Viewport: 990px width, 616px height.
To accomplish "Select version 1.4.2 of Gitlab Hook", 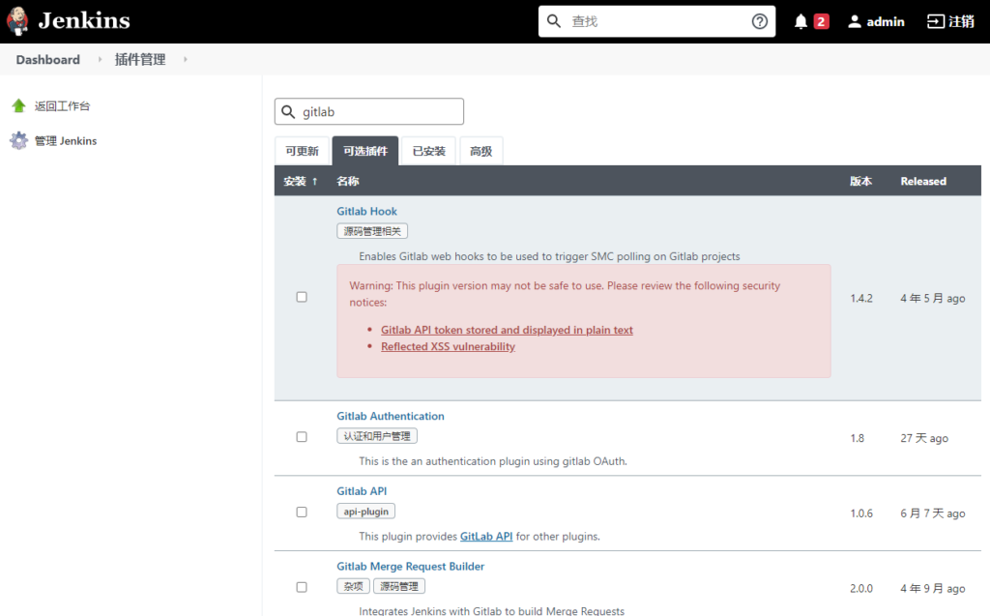I will 861,298.
